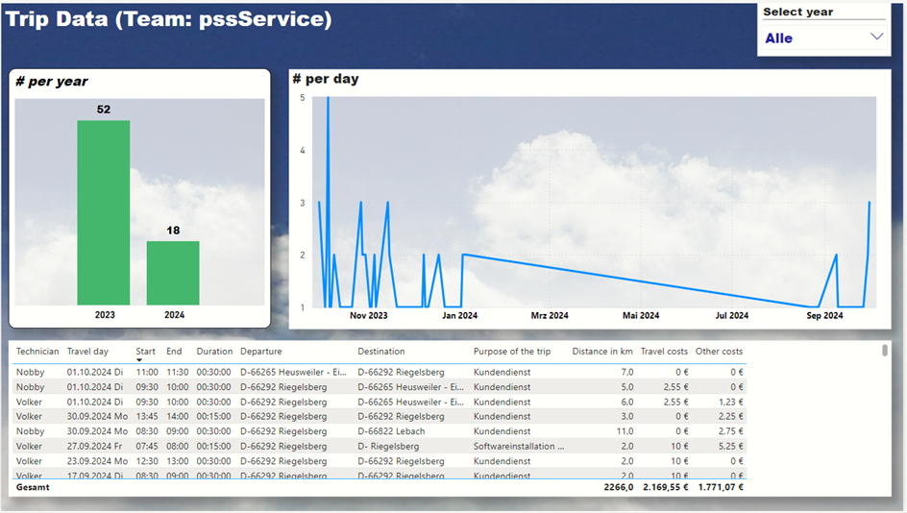Open the Select year dropdown chevron

876,37
